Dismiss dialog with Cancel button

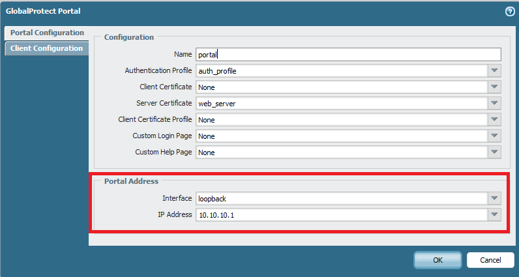coord(490,260)
